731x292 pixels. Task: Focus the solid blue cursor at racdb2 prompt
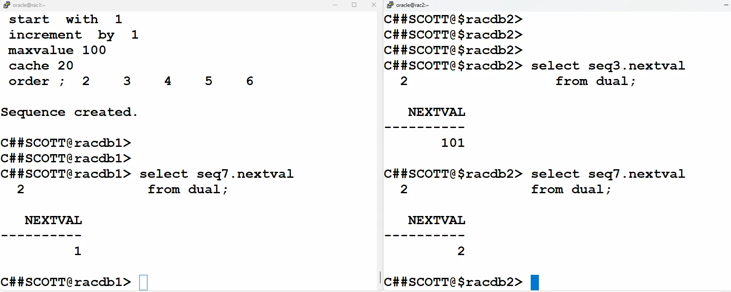pos(535,282)
